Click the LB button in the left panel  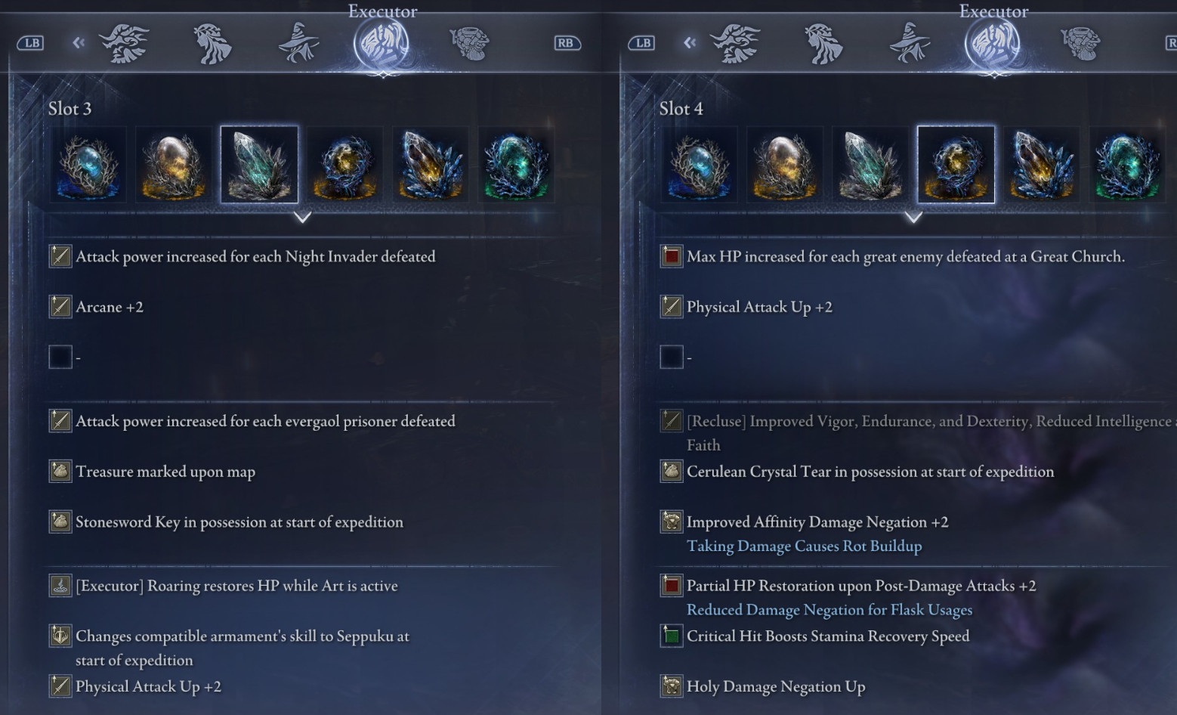(x=31, y=43)
